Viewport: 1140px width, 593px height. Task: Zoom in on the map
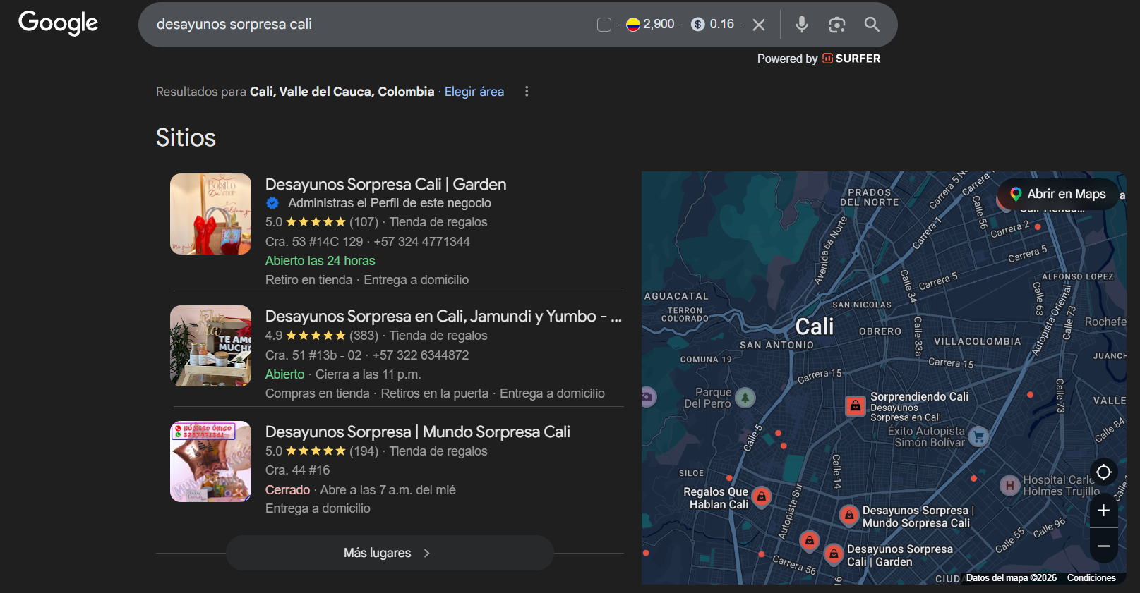click(1103, 511)
